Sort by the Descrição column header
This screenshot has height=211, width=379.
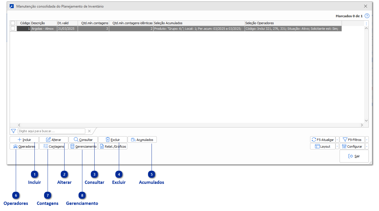44,23
